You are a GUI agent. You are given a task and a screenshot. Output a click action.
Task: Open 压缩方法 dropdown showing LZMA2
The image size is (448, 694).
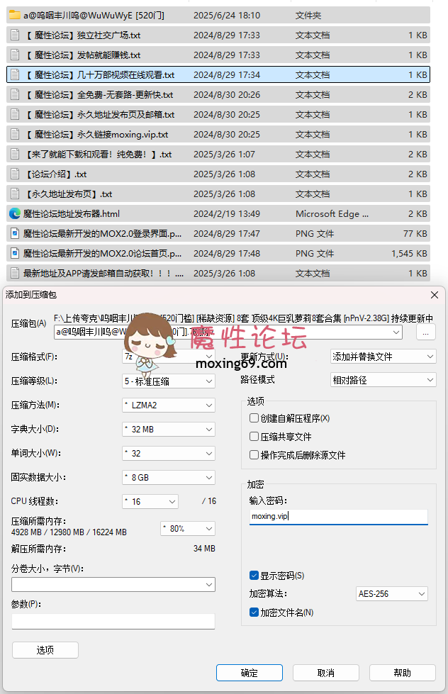[169, 405]
